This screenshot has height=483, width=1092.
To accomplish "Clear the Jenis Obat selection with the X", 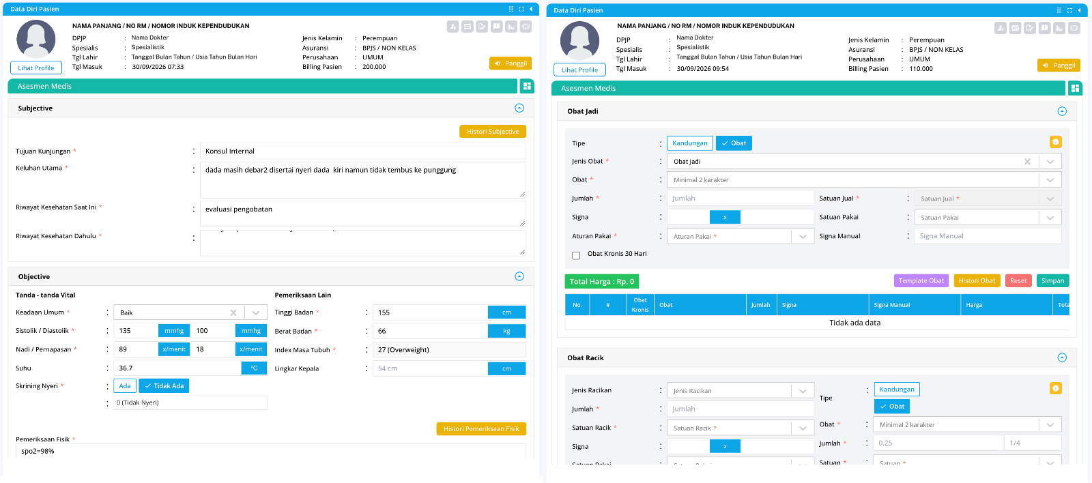I will (x=1027, y=162).
